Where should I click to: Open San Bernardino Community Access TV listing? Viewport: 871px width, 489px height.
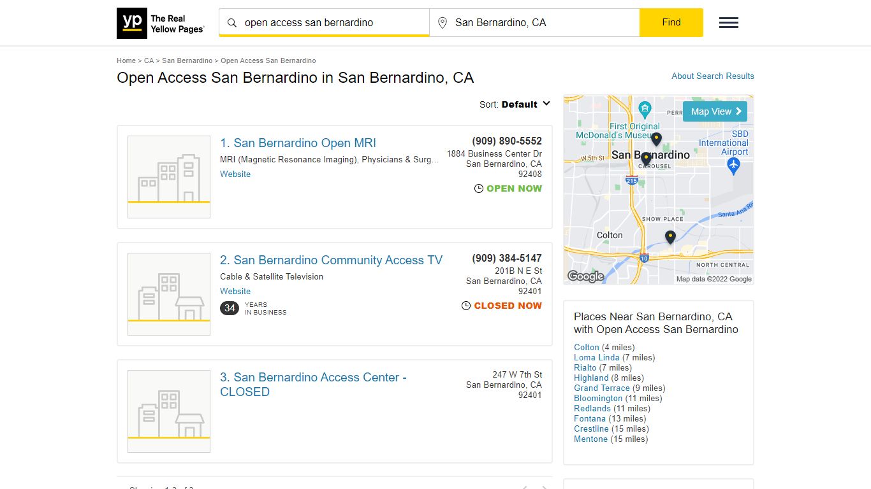pos(331,260)
